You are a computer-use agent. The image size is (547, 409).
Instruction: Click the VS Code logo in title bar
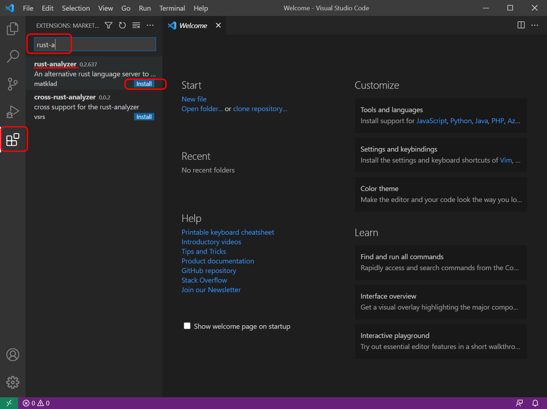click(10, 8)
